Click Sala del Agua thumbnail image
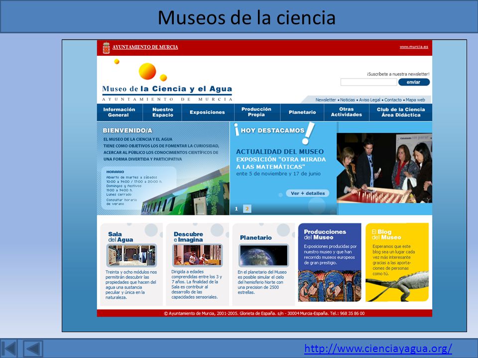Viewport: 478px width, 358px height. 131,256
